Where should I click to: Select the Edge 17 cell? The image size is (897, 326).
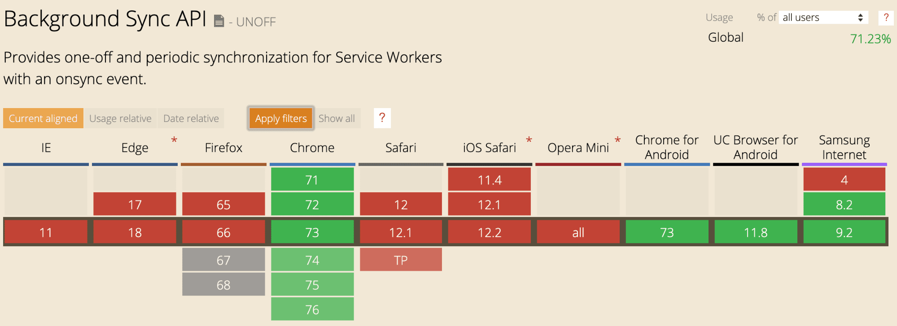tap(135, 204)
